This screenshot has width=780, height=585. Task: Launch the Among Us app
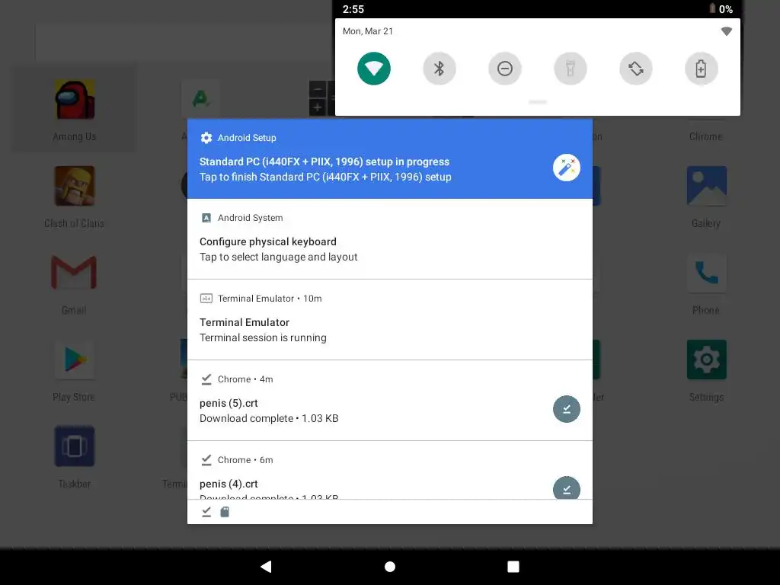click(x=74, y=110)
